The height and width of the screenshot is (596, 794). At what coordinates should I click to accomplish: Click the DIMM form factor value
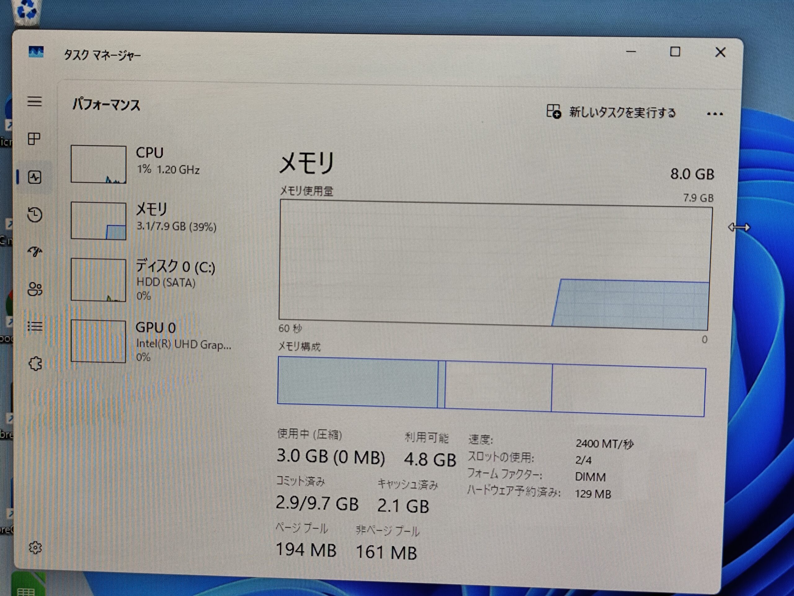[590, 477]
